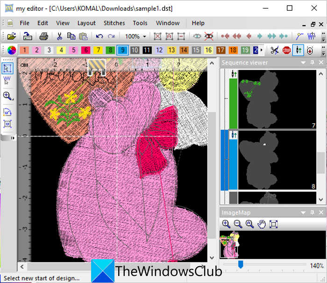
Task: Select the stitch edit tool in left toolbar
Action: click(x=8, y=81)
